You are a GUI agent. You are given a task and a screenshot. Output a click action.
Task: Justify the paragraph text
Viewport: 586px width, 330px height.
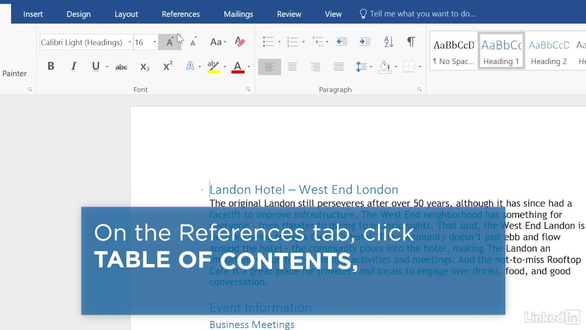pyautogui.click(x=338, y=67)
